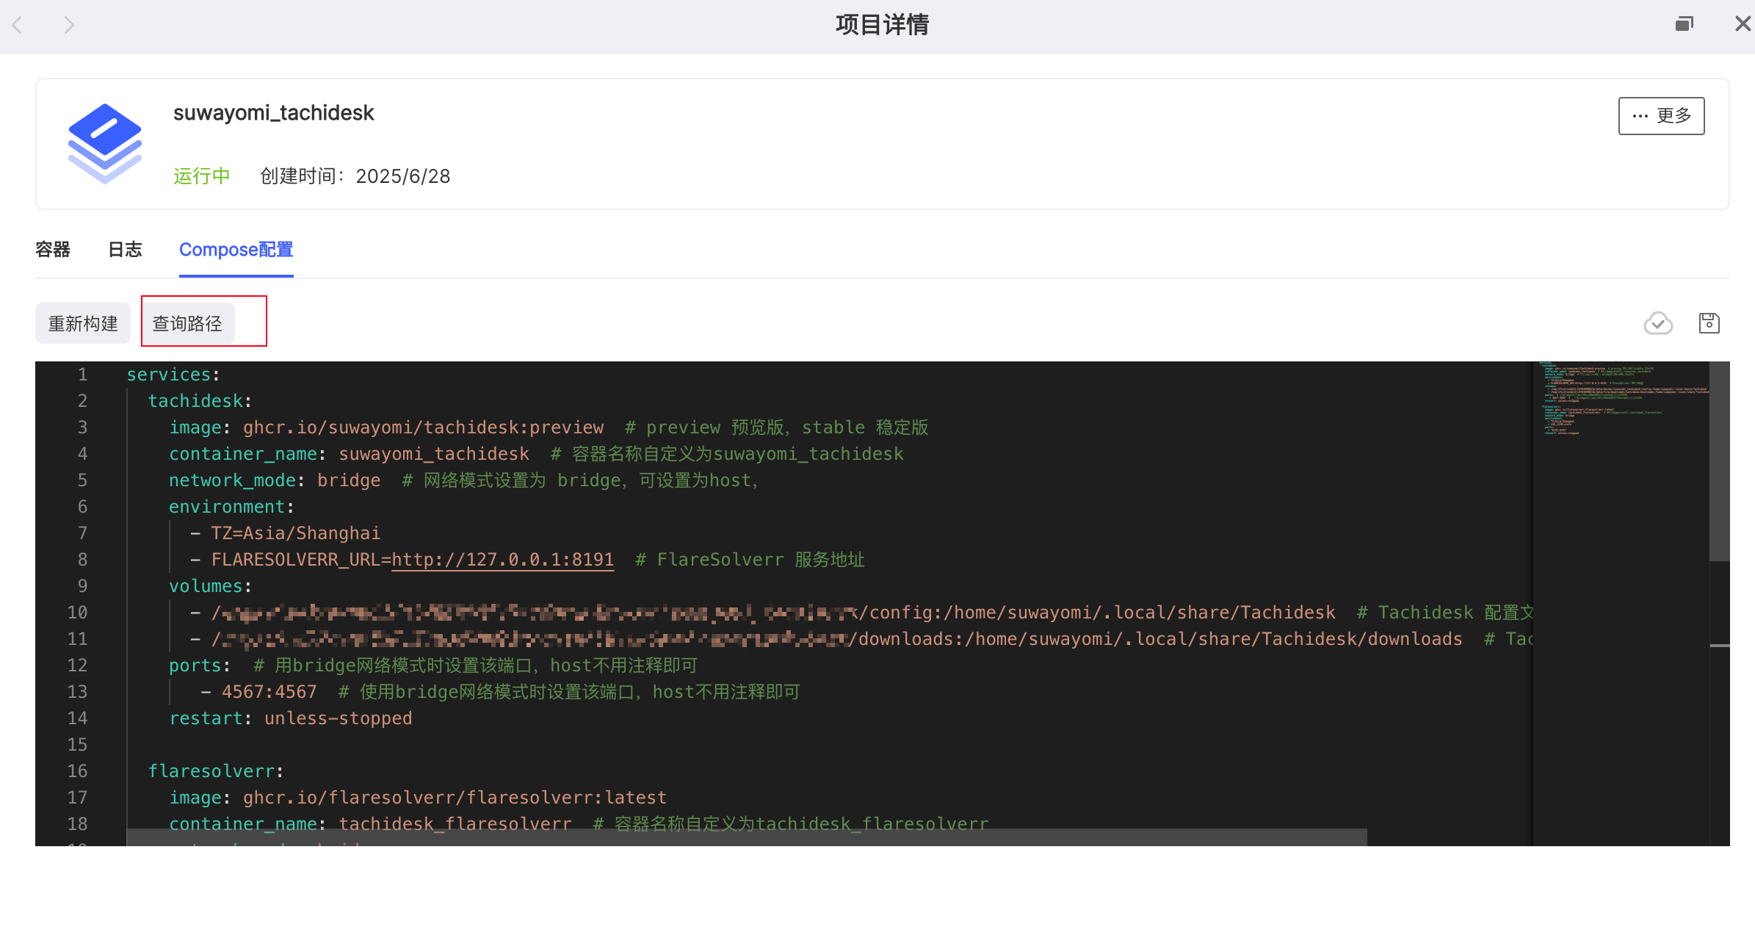The width and height of the screenshot is (1755, 927).
Task: Select the Compose配置 tab
Action: 236,250
